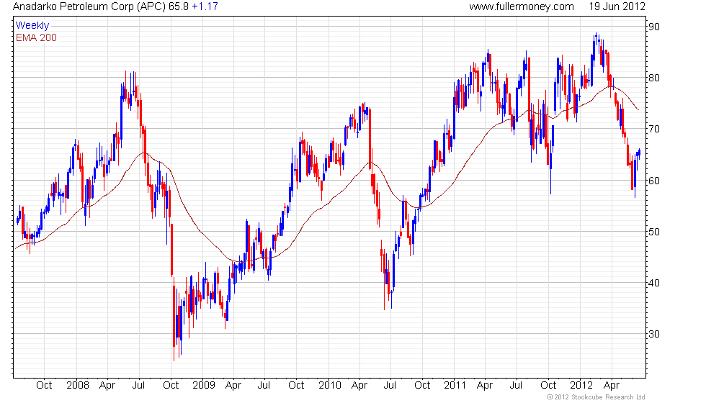Click the Weekly legend label
This screenshot has width=706, height=403.
(x=32, y=26)
